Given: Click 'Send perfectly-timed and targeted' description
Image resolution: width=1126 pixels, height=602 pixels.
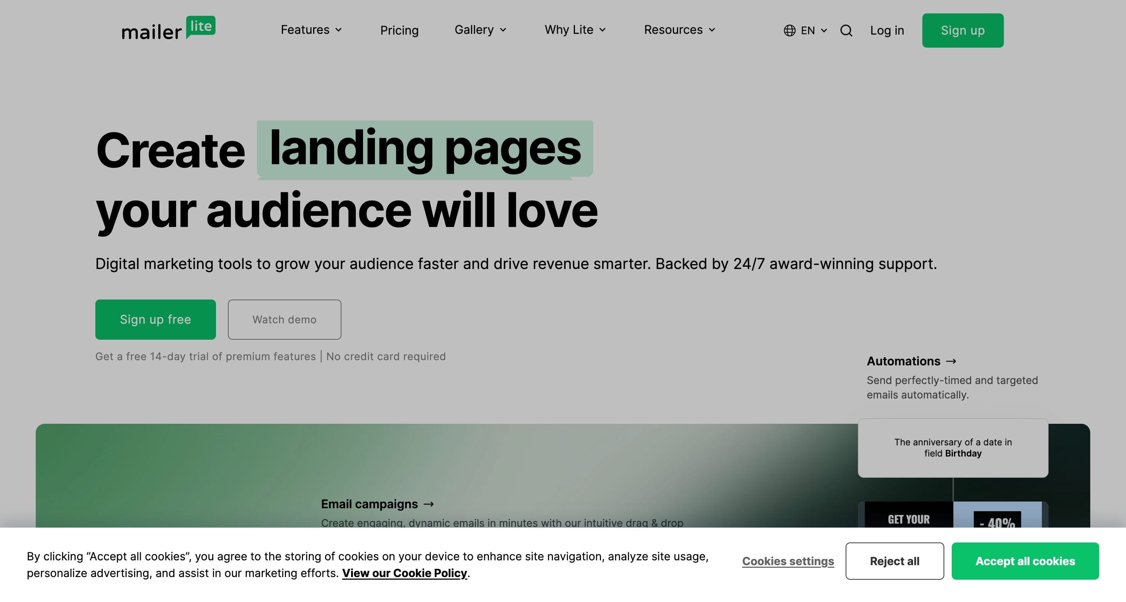Looking at the screenshot, I should [x=952, y=387].
